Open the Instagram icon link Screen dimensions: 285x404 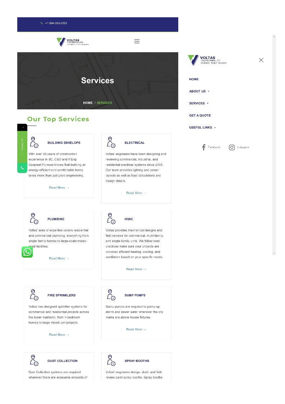point(232,147)
